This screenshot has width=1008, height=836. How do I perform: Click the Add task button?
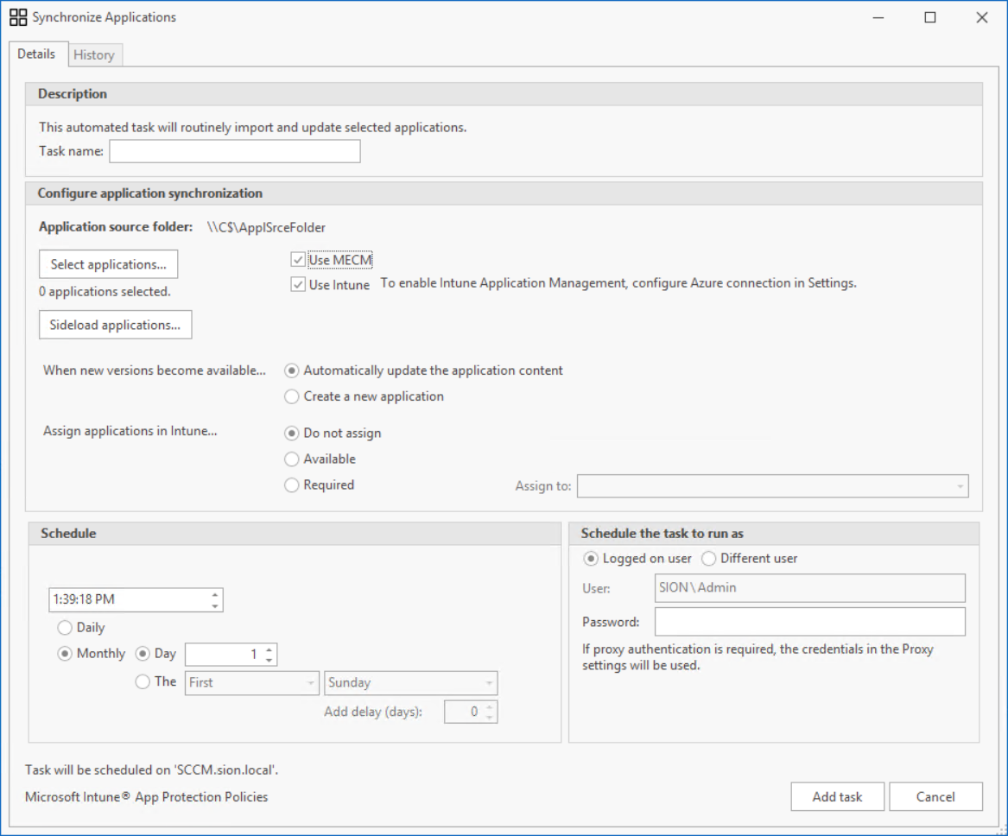point(837,797)
